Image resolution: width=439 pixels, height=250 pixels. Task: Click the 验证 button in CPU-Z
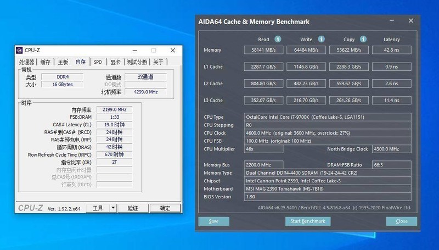(133, 208)
